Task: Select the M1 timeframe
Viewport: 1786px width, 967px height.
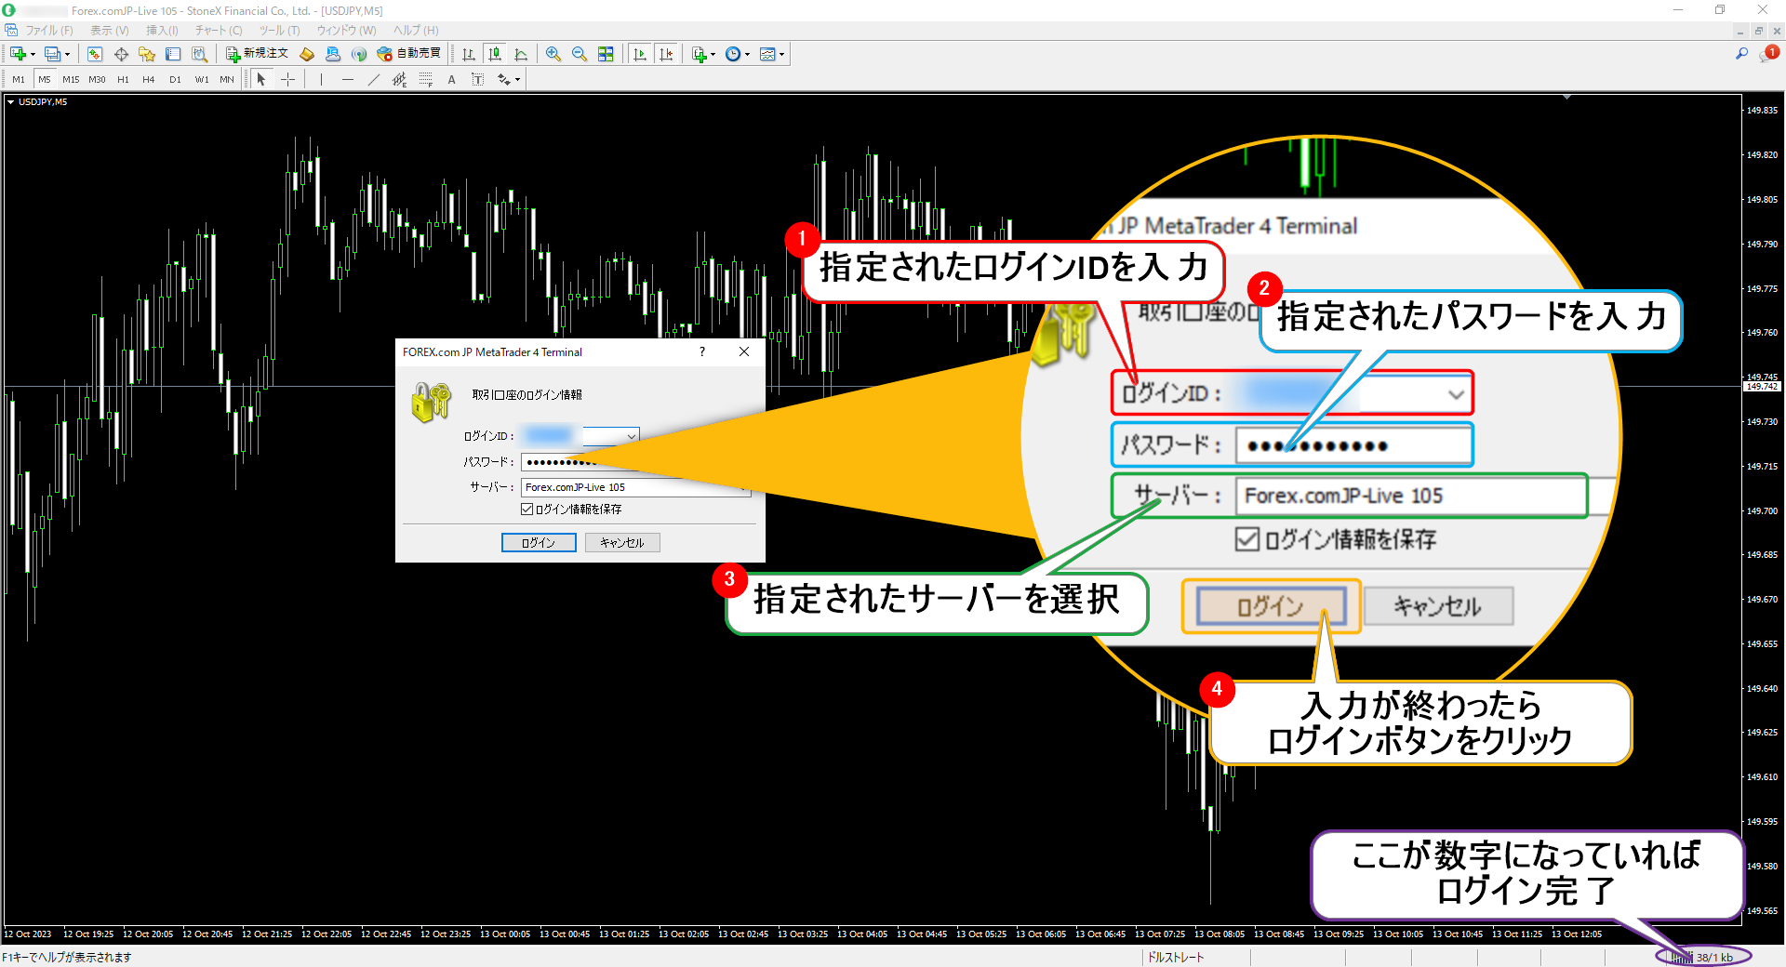Action: (19, 80)
